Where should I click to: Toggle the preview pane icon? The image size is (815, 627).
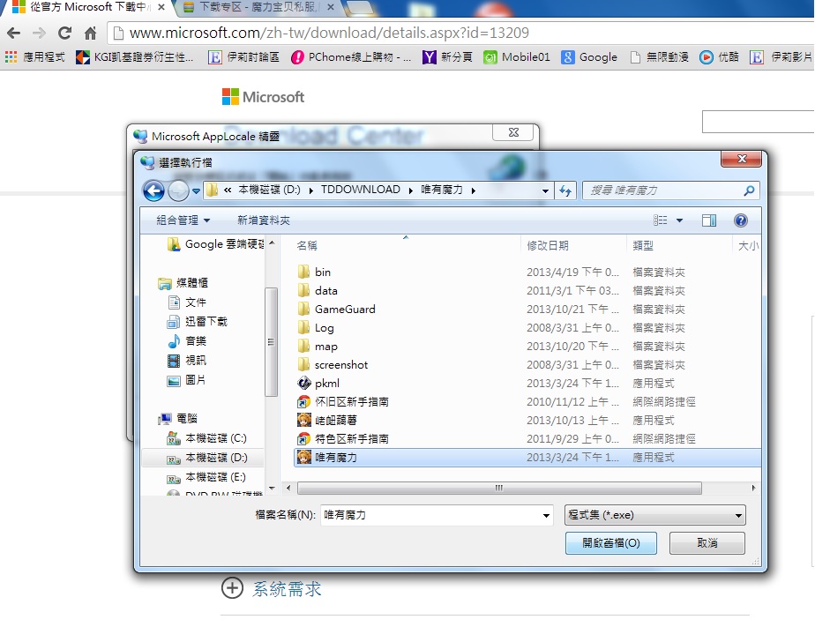(709, 220)
